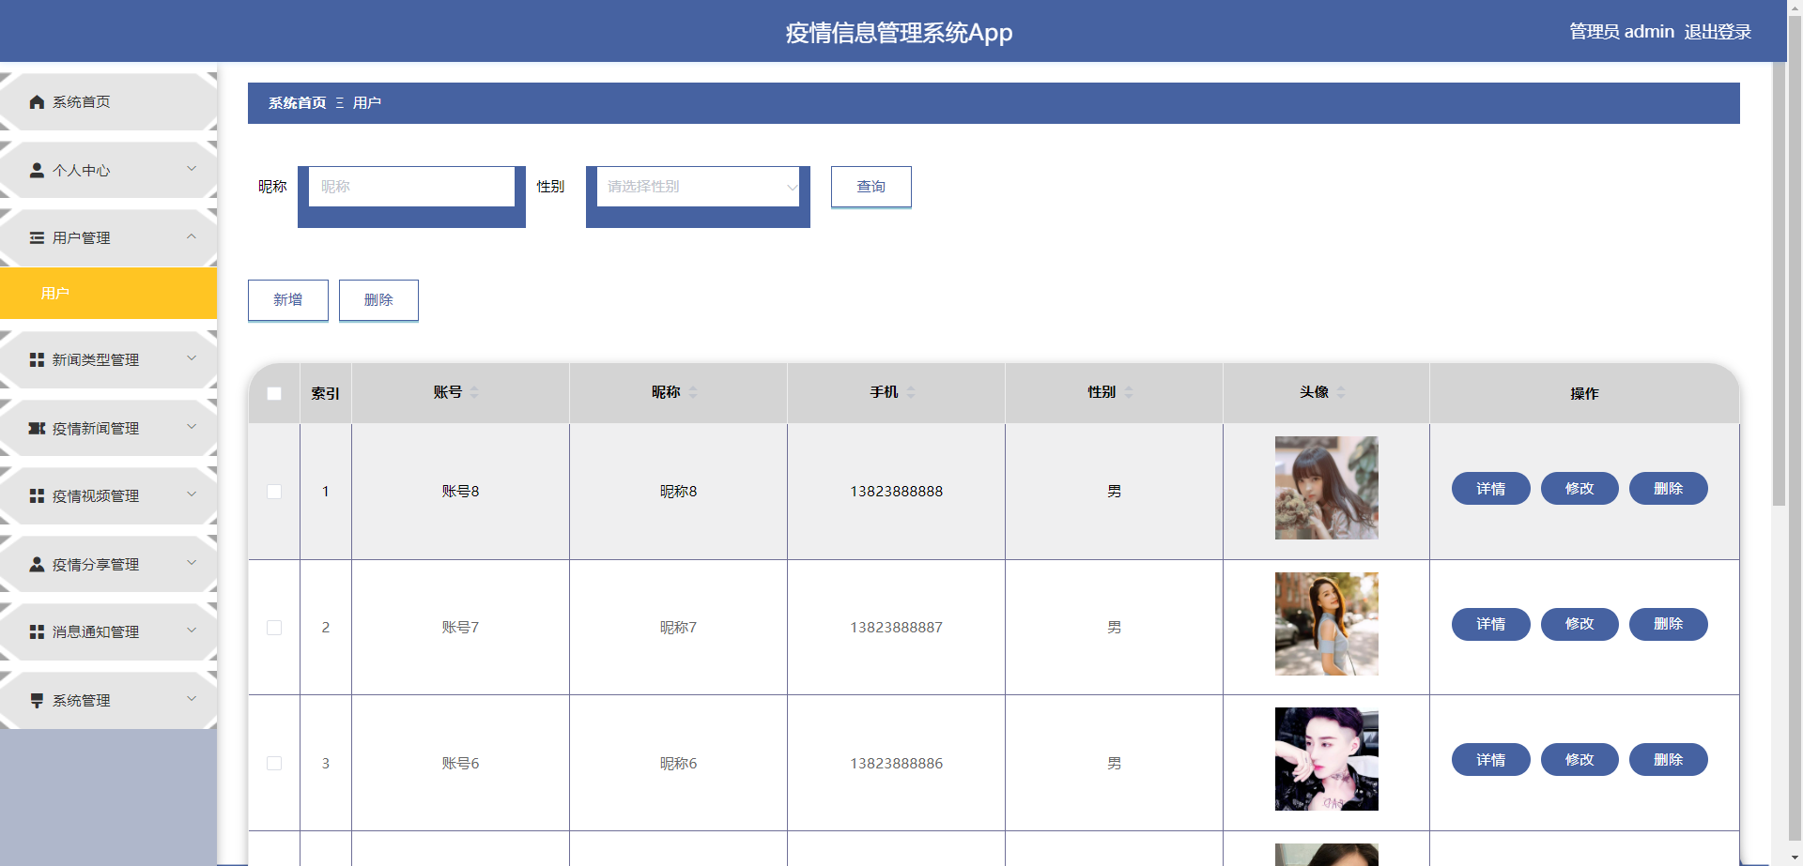Collapse the 用户管理 menu chevron

click(x=192, y=236)
